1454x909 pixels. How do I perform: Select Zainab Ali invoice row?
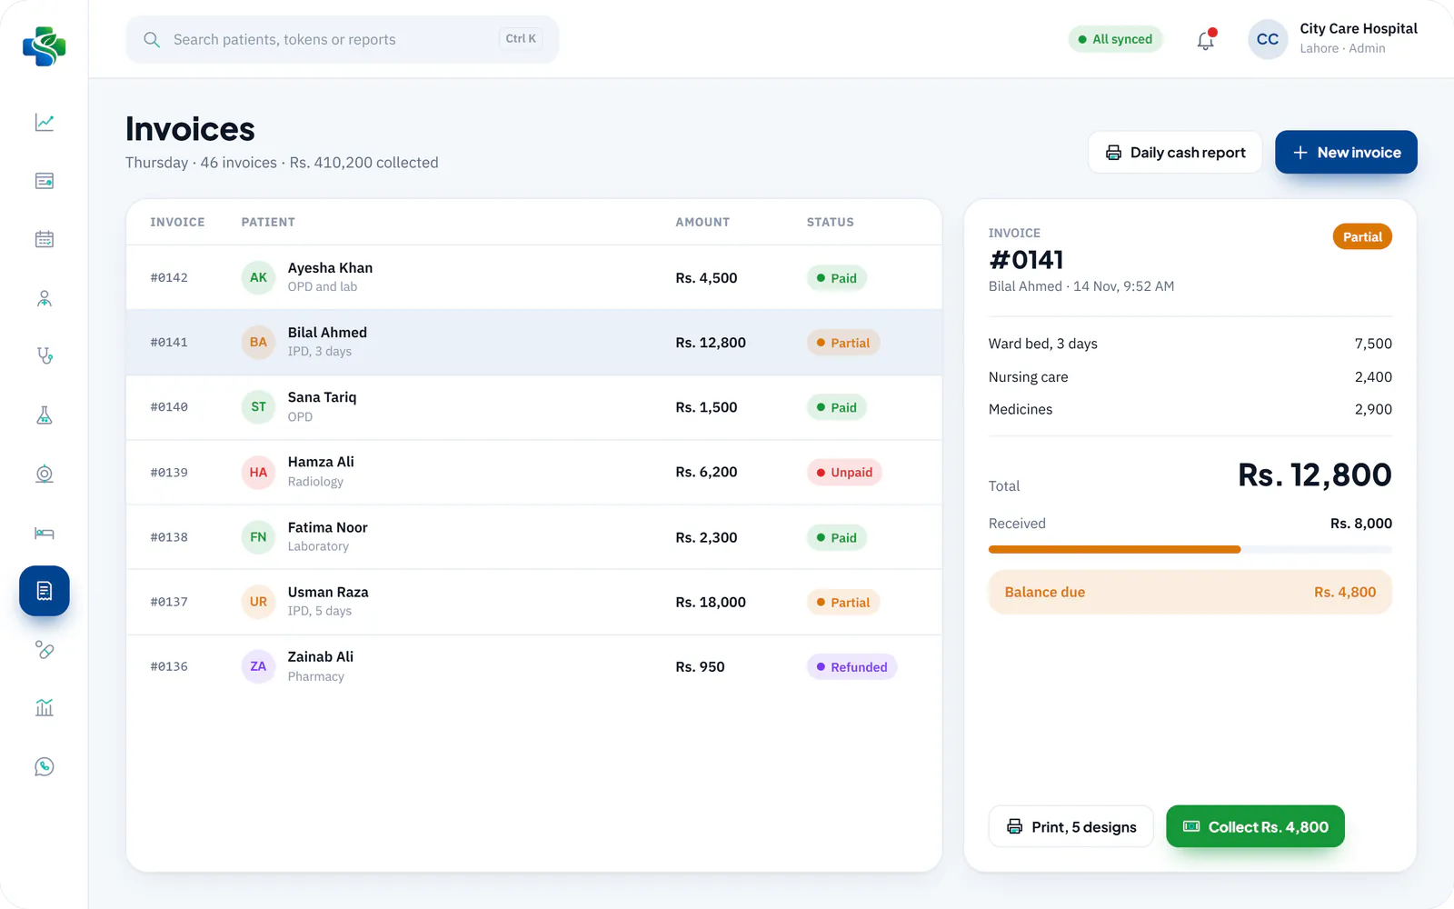point(534,666)
